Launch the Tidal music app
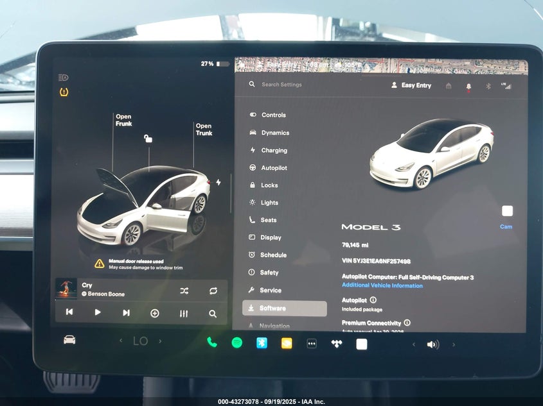 pyautogui.click(x=336, y=344)
